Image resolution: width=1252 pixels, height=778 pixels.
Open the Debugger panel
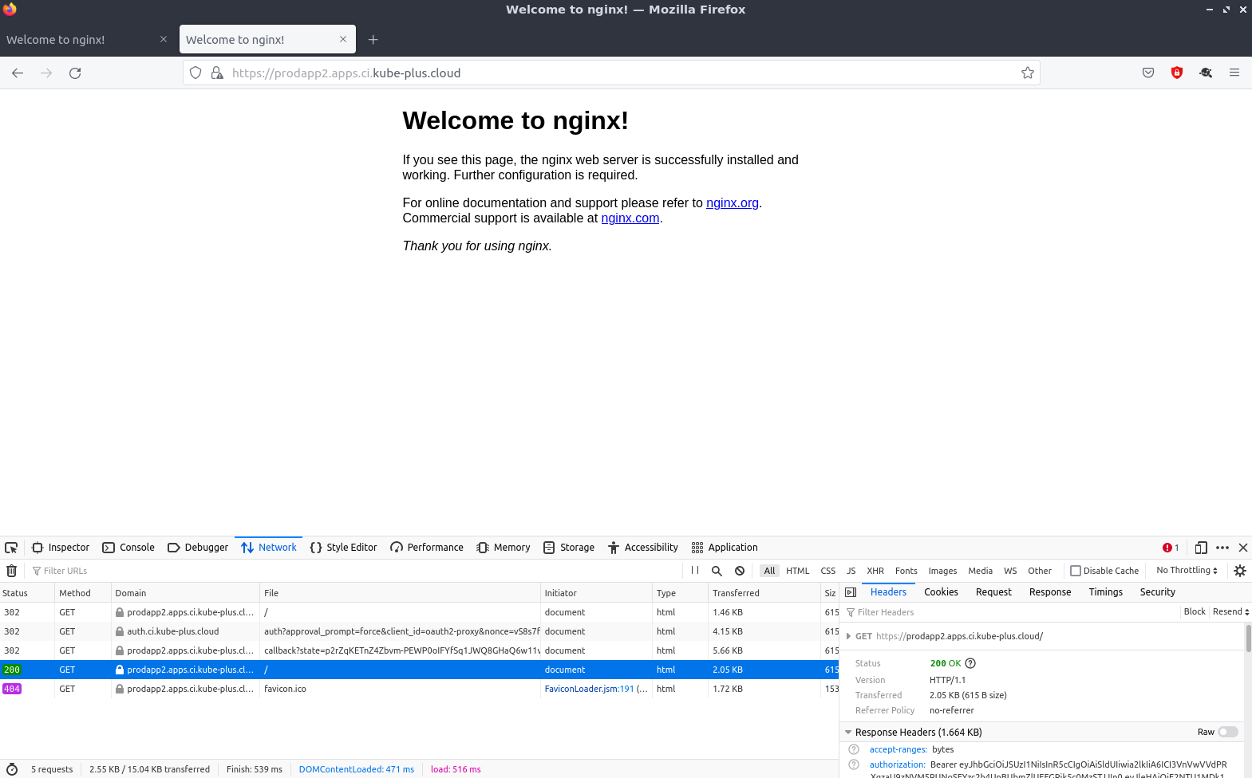coord(198,548)
